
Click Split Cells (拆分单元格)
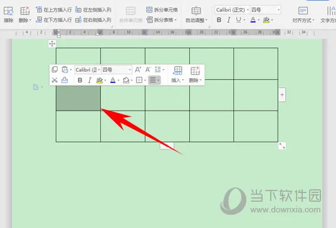tap(162, 9)
